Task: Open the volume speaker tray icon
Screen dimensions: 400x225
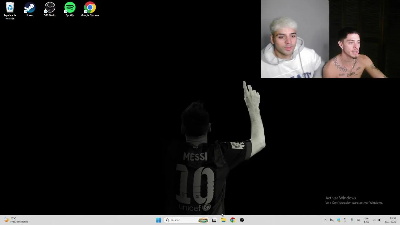Action: [x=379, y=220]
